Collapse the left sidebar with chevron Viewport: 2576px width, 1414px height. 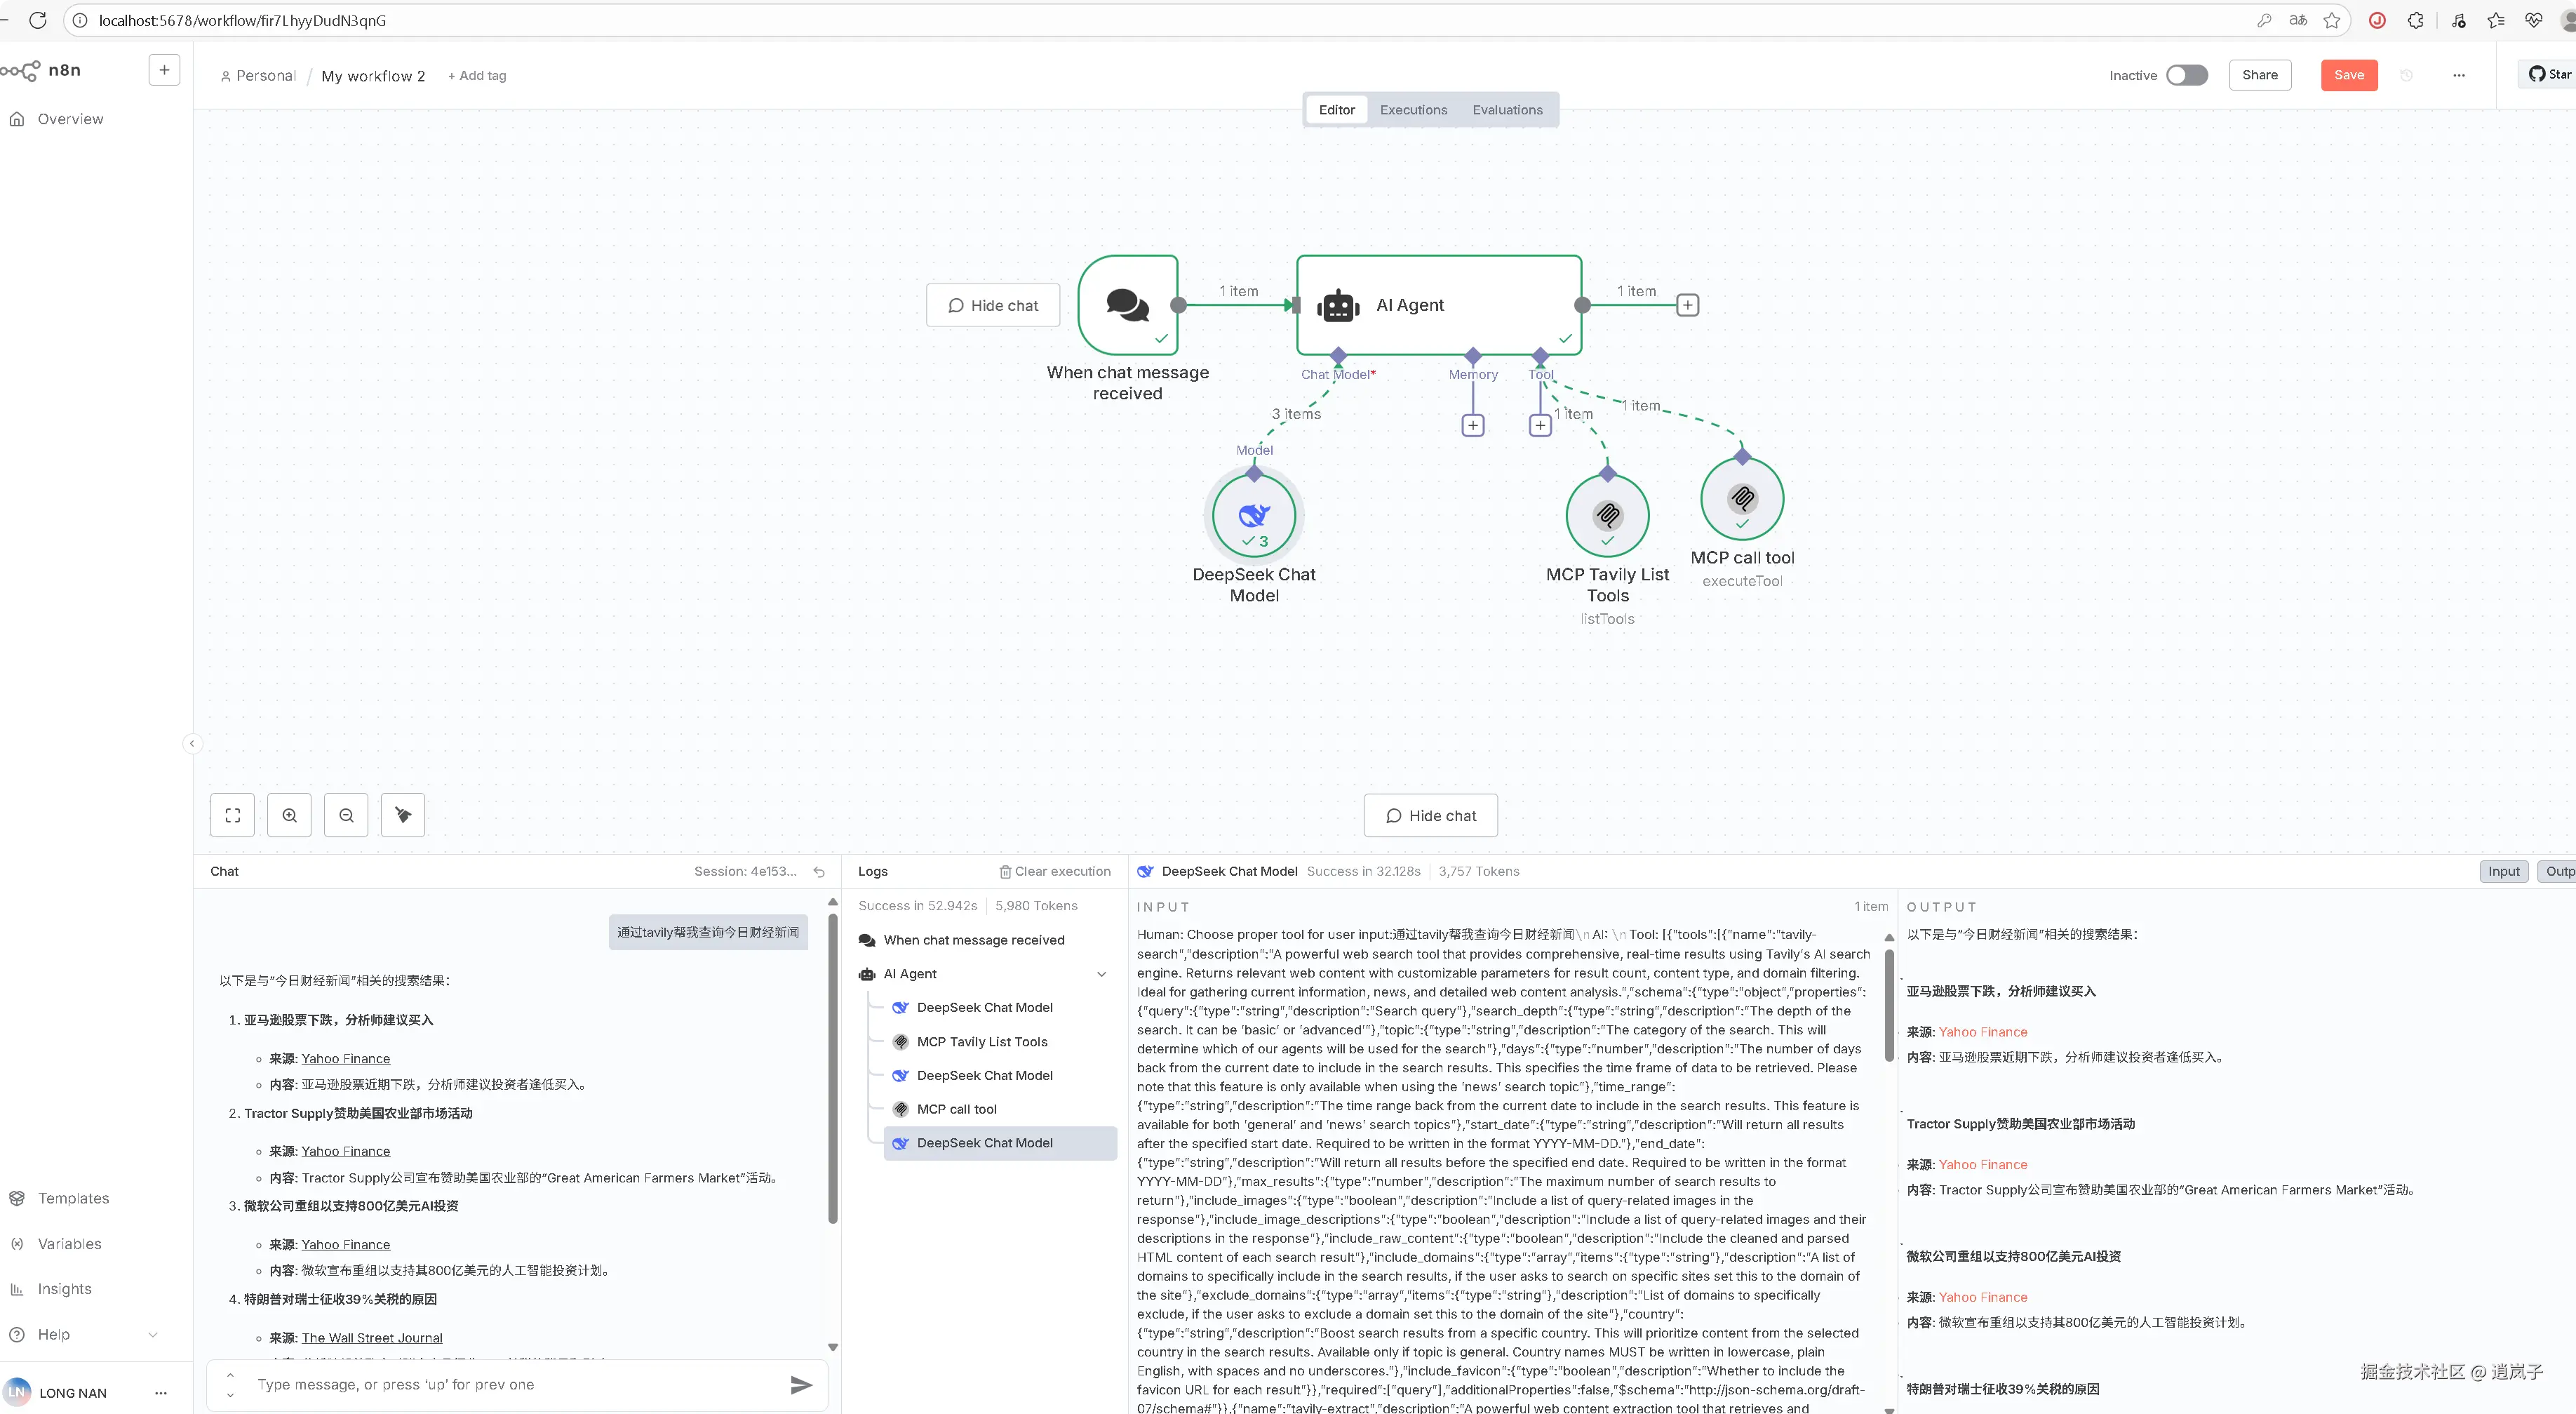192,743
